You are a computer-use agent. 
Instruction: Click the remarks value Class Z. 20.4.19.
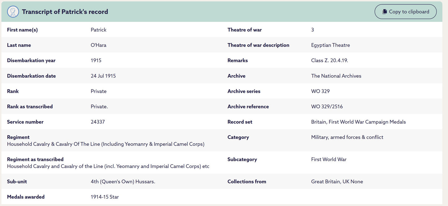point(330,60)
